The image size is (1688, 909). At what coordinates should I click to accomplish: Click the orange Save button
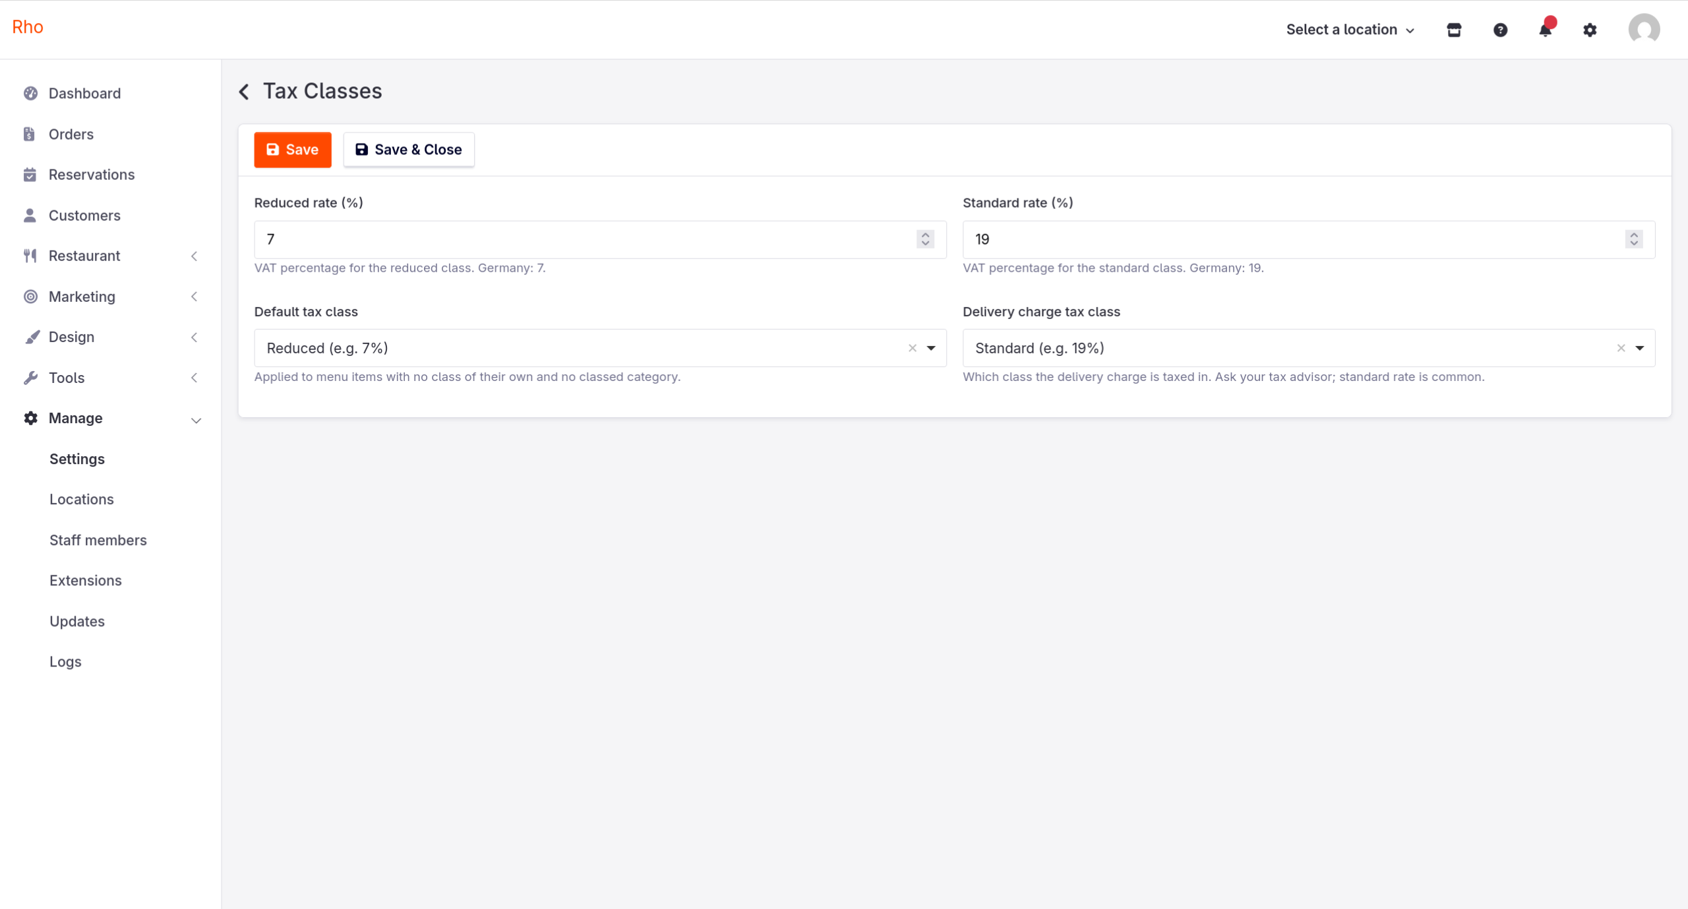(x=293, y=150)
